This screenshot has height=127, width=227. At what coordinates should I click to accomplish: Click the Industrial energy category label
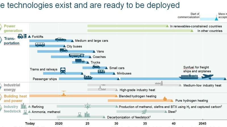pos(12,87)
